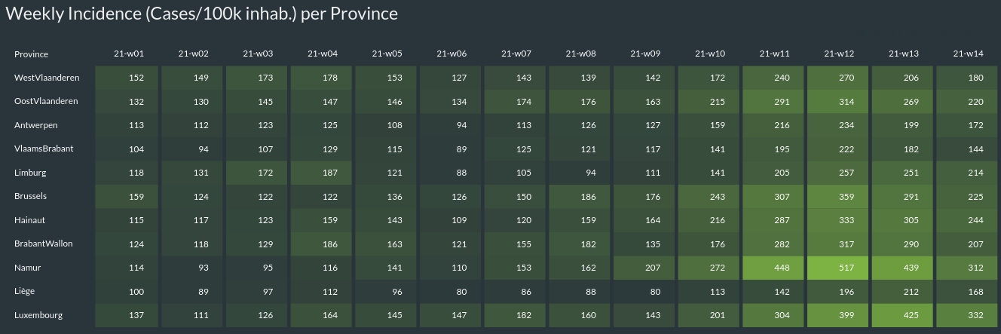Click Hainaut's 21-w13 cell showing 305
Image resolution: width=1001 pixels, height=334 pixels.
pos(903,220)
